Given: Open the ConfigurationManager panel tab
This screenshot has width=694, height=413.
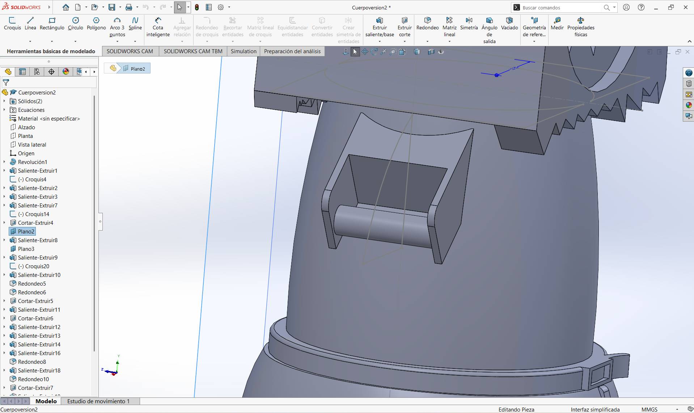Looking at the screenshot, I should [x=37, y=72].
